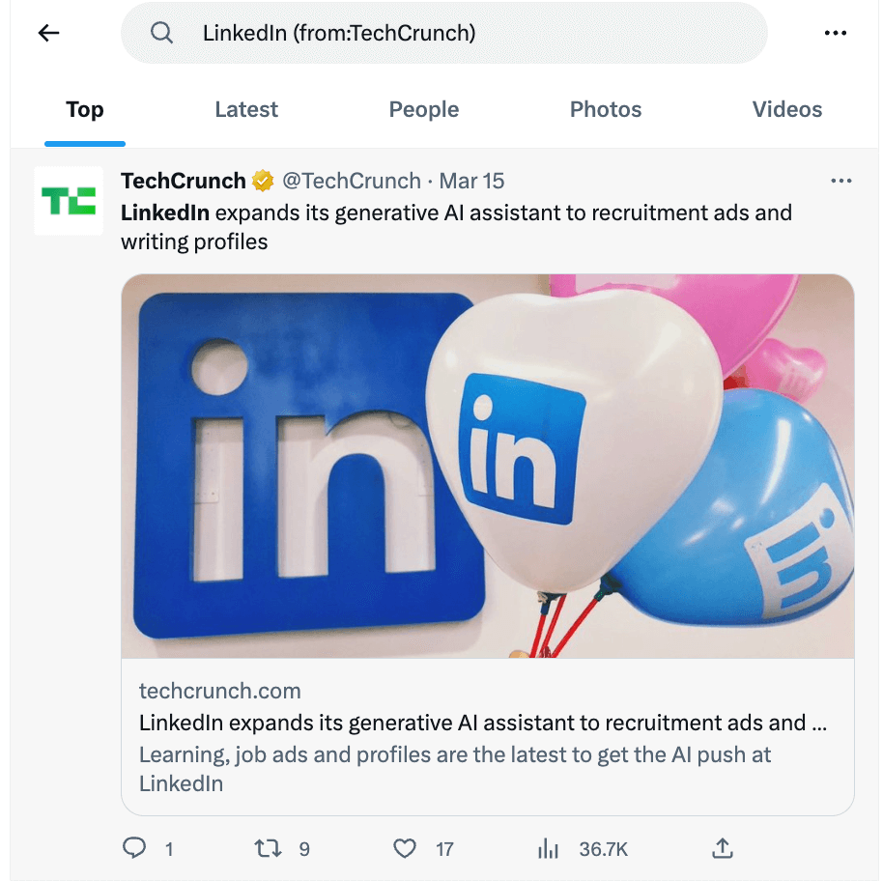The width and height of the screenshot is (883, 881).
Task: Open the tweet's more options menu
Action: [841, 181]
